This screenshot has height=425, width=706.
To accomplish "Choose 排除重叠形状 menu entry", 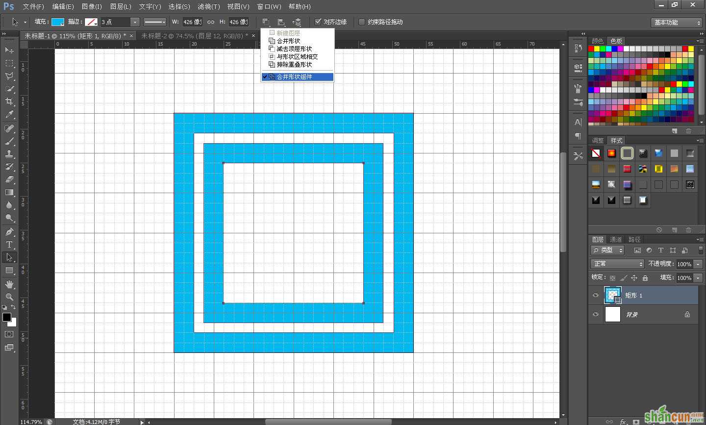I will [297, 64].
